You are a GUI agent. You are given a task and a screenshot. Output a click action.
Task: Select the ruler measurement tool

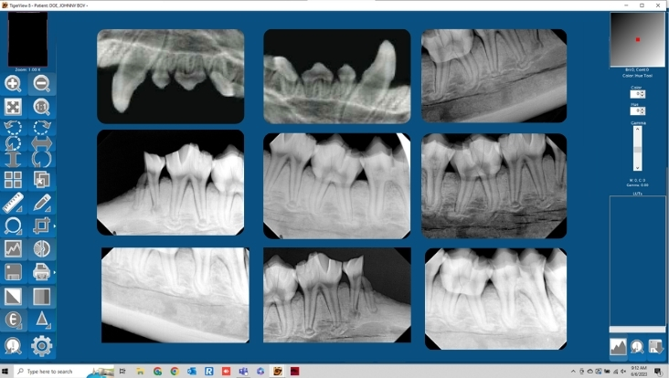[13, 203]
